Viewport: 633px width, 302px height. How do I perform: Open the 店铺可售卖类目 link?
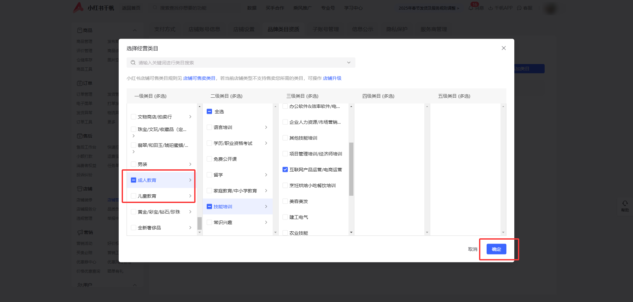coord(199,78)
